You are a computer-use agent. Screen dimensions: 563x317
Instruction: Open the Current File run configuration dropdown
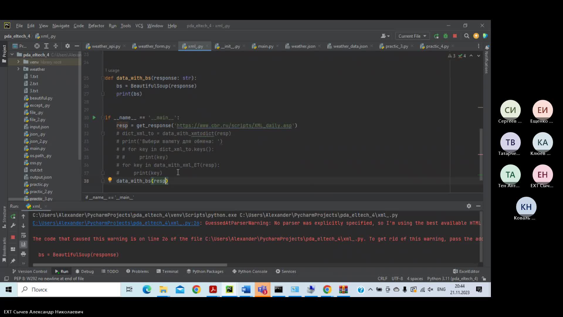pyautogui.click(x=412, y=36)
